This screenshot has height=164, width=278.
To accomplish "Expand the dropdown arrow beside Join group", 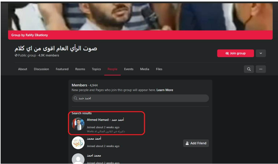I will click(x=261, y=53).
